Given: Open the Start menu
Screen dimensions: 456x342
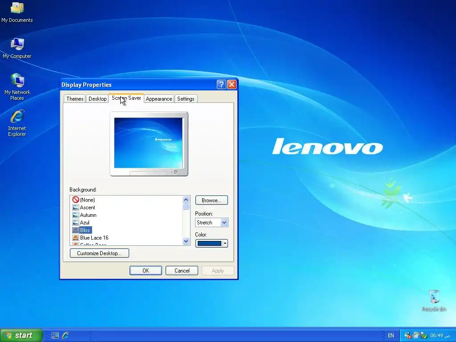Looking at the screenshot, I should (x=21, y=335).
